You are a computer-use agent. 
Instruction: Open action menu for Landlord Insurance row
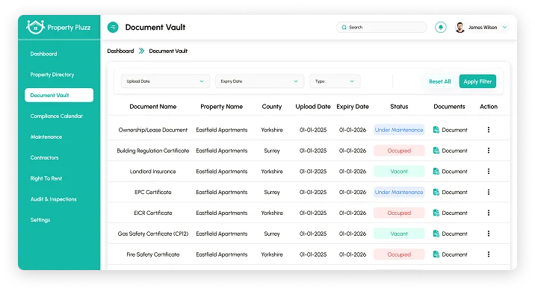[x=489, y=172]
